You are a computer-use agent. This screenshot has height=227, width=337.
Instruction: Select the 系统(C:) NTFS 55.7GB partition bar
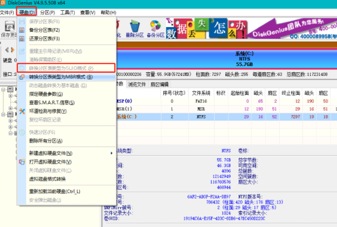[227, 59]
